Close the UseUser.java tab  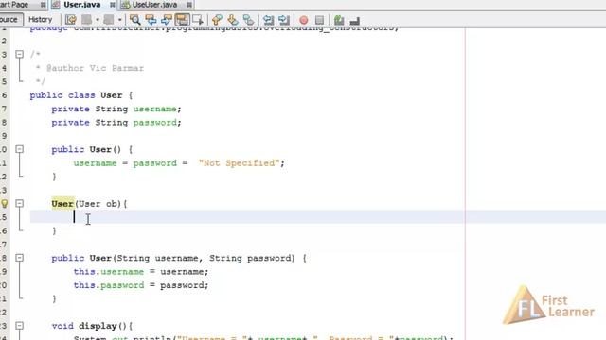point(189,5)
